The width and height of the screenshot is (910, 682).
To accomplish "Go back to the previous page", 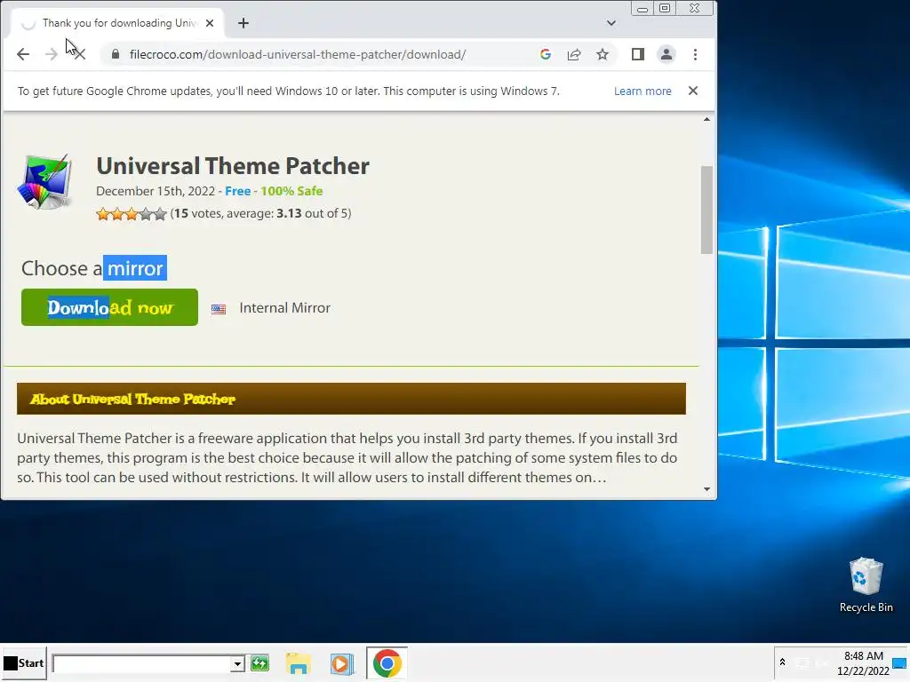I will (22, 54).
